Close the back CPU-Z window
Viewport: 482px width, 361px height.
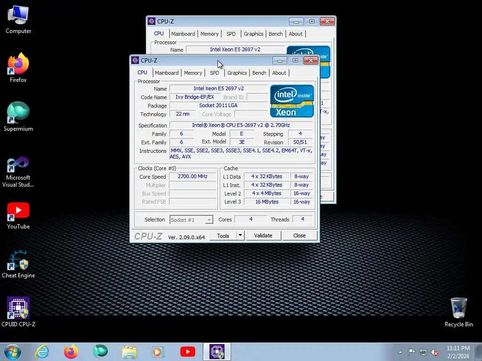tap(327, 21)
